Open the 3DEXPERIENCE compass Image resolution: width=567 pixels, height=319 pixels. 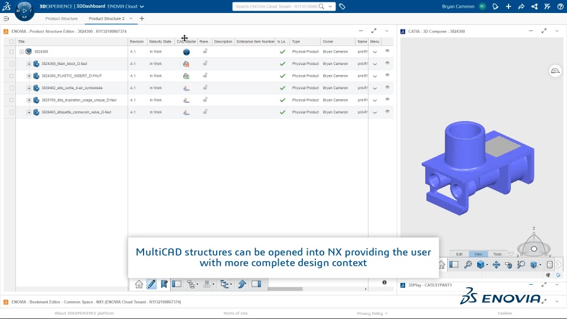click(25, 11)
